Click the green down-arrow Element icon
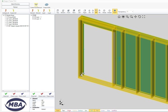Image resolution: width=168 pixels, height=112 pixels. [x=38, y=10]
